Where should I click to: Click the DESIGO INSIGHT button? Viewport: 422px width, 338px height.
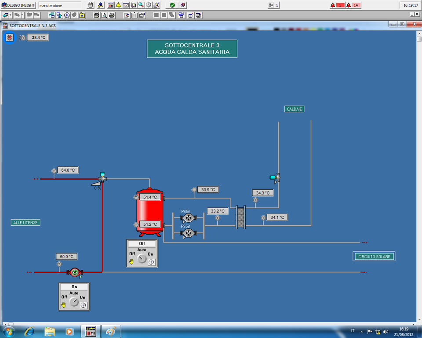18,5
